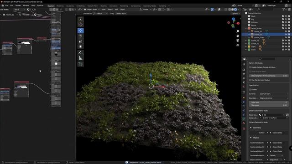This screenshot has width=292, height=164.
Task: Open the Window menu
Action: click(26, 5)
